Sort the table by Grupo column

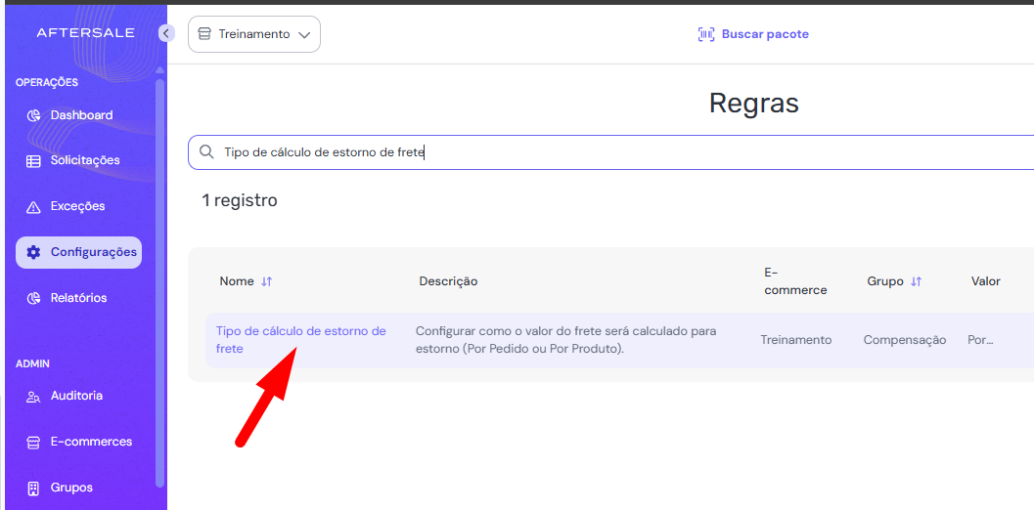coord(917,281)
